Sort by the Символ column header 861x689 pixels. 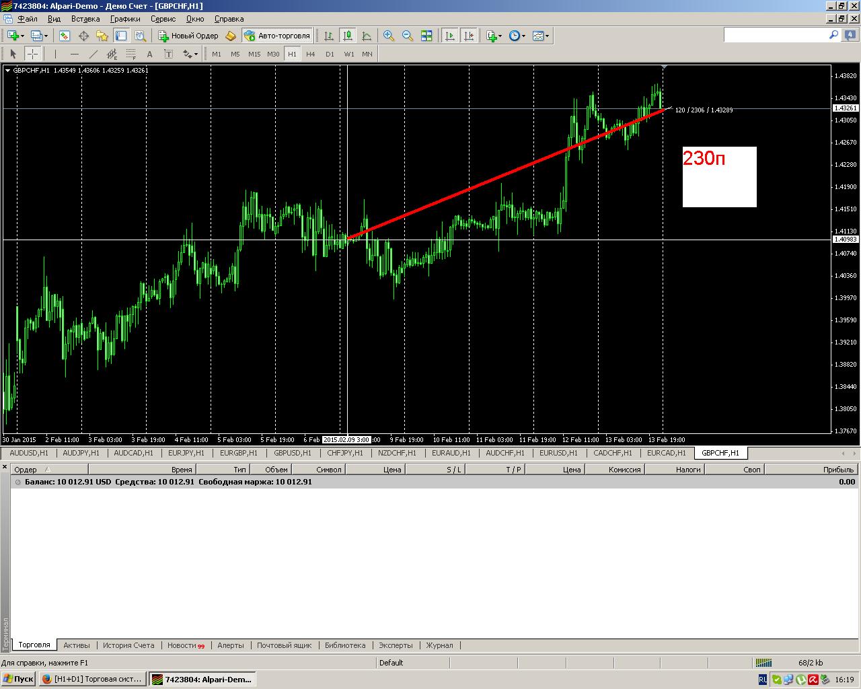[317, 470]
